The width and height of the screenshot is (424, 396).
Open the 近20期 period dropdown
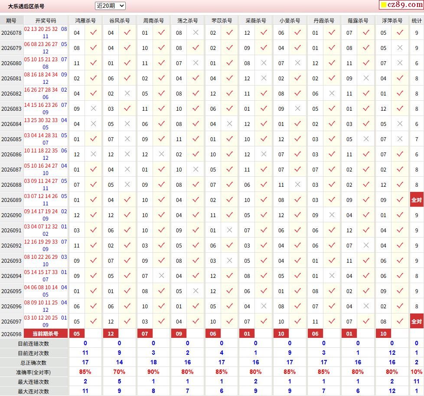tap(110, 6)
